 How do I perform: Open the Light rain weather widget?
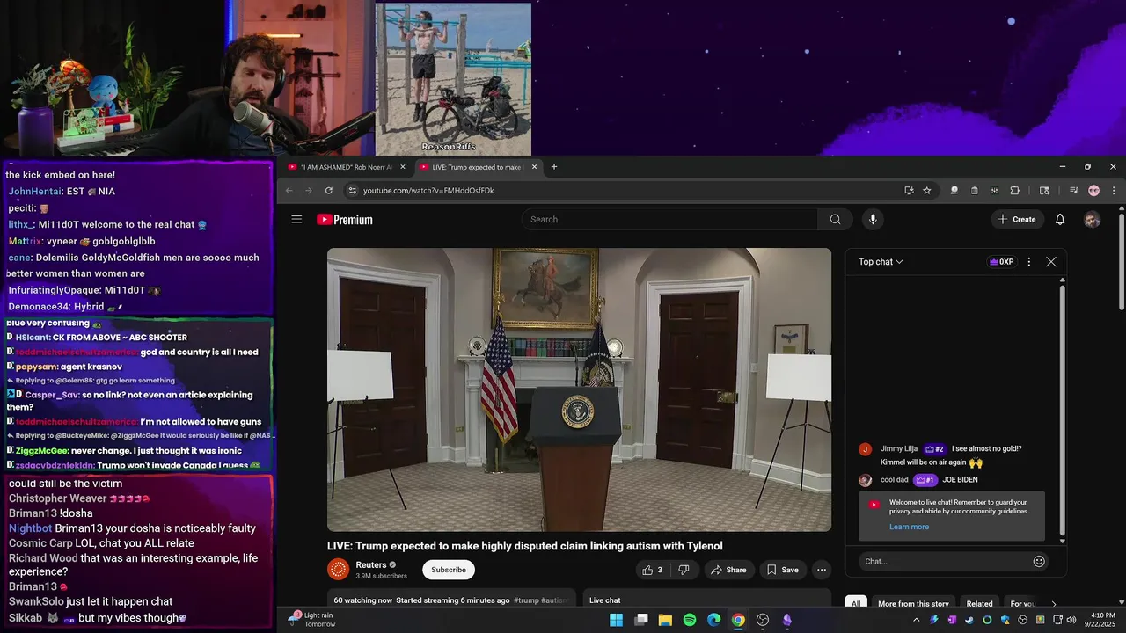[312, 620]
